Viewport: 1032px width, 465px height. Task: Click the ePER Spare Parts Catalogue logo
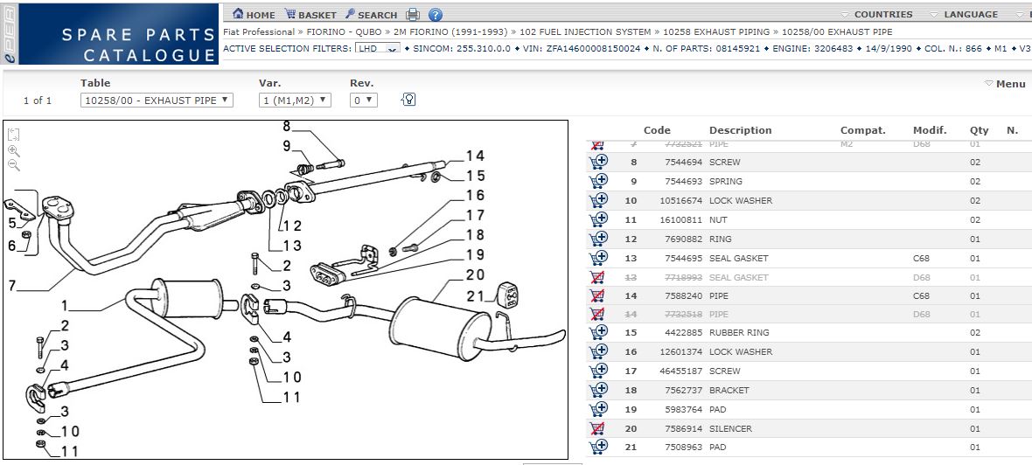[109, 34]
